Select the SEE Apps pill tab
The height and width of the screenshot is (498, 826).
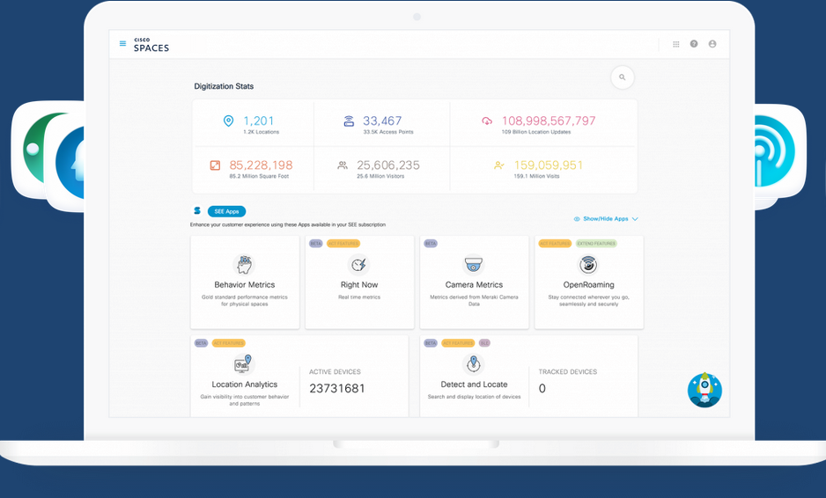tap(226, 211)
